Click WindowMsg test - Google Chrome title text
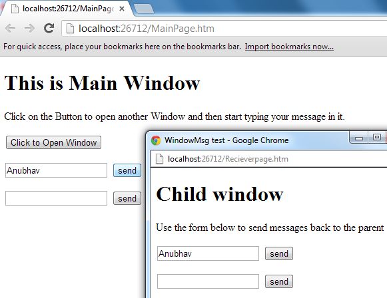The width and height of the screenshot is (387, 298). tap(226, 140)
